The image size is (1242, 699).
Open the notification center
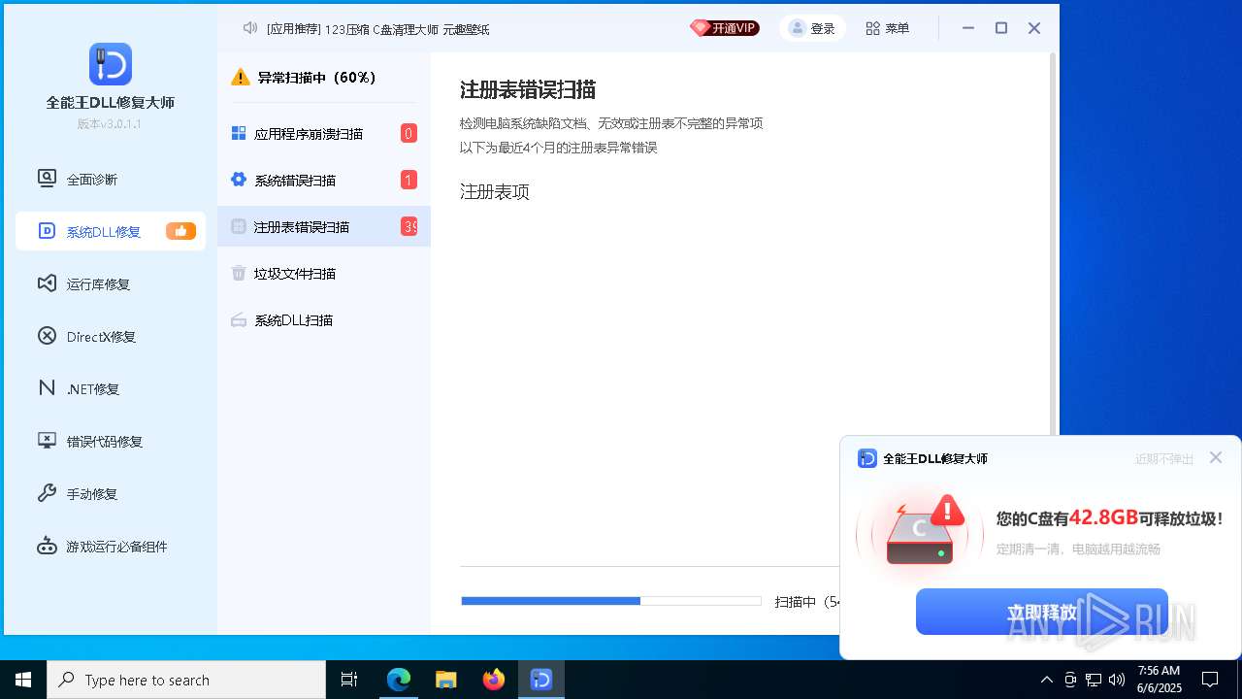[1210, 680]
